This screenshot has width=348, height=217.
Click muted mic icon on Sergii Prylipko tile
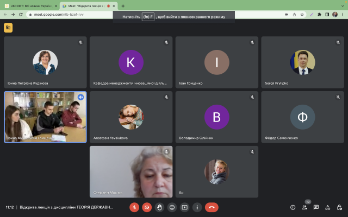[338, 42]
